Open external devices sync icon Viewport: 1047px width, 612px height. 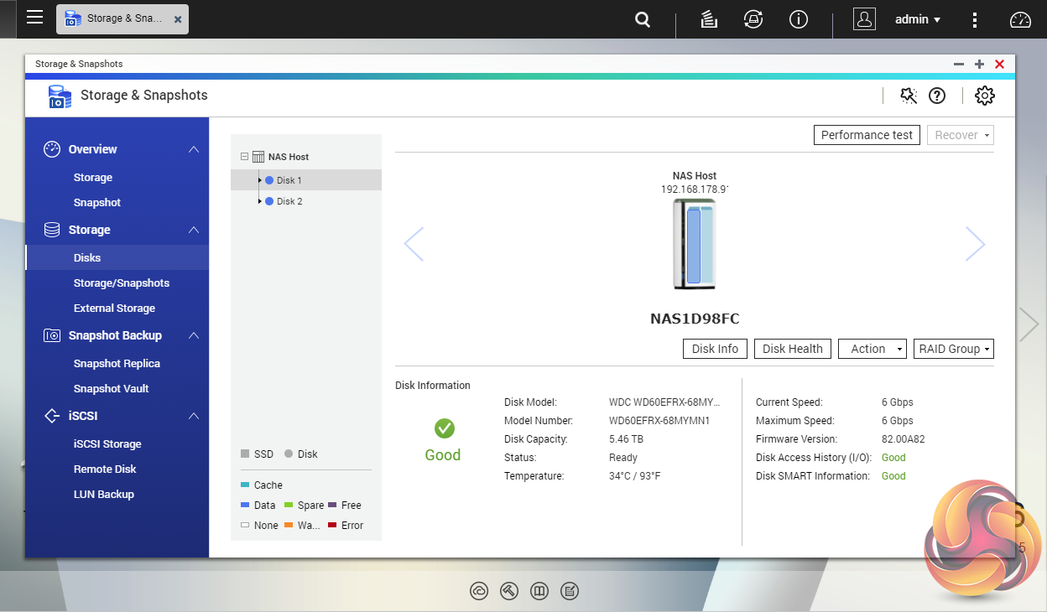[x=753, y=19]
